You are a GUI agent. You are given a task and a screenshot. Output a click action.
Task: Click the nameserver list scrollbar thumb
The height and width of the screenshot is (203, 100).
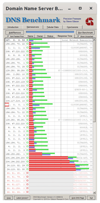pyautogui.click(x=94, y=81)
